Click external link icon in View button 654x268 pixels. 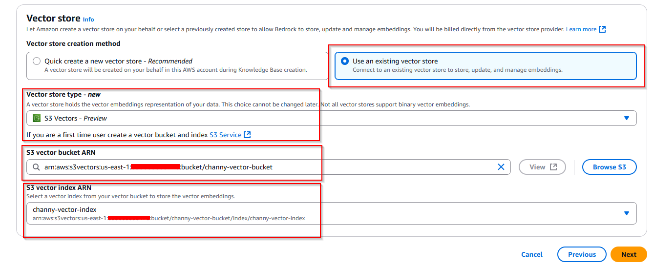click(x=553, y=167)
